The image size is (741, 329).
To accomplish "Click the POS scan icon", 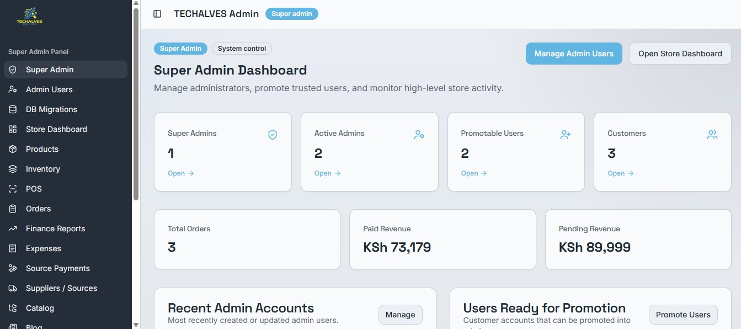I will click(x=13, y=189).
